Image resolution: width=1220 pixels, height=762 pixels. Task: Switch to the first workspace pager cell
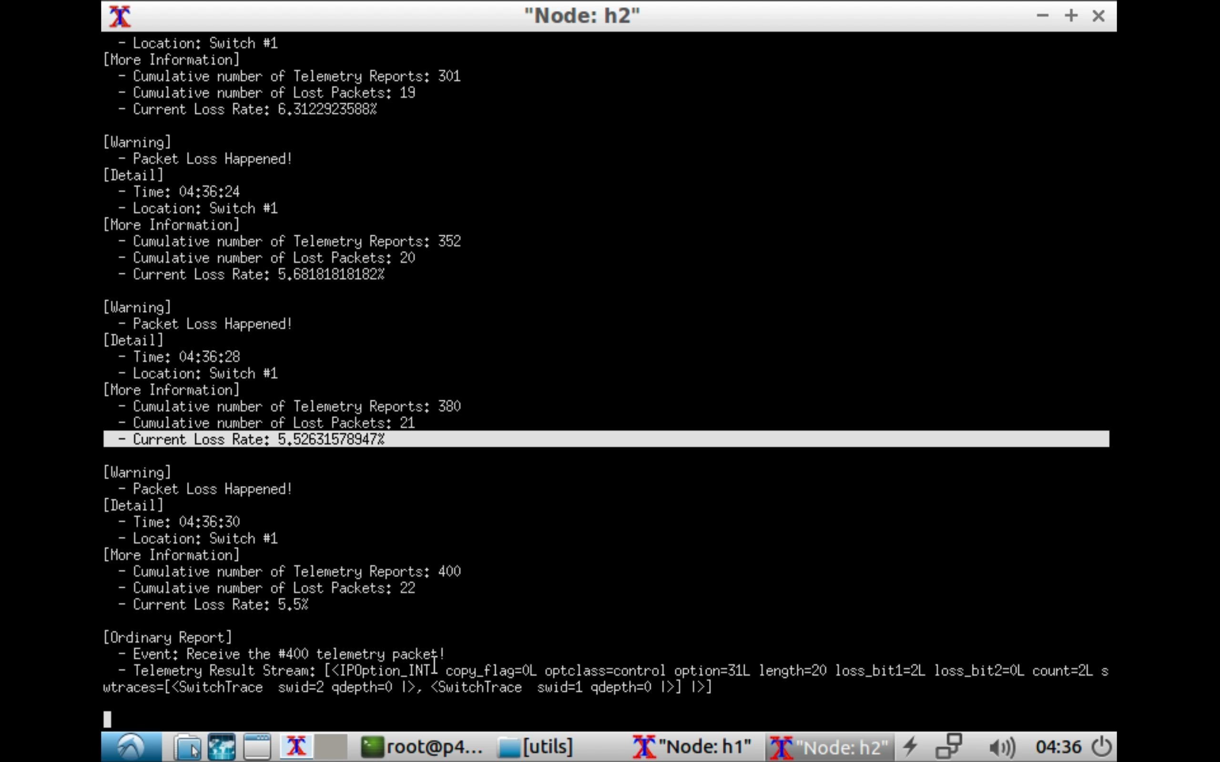pos(296,747)
